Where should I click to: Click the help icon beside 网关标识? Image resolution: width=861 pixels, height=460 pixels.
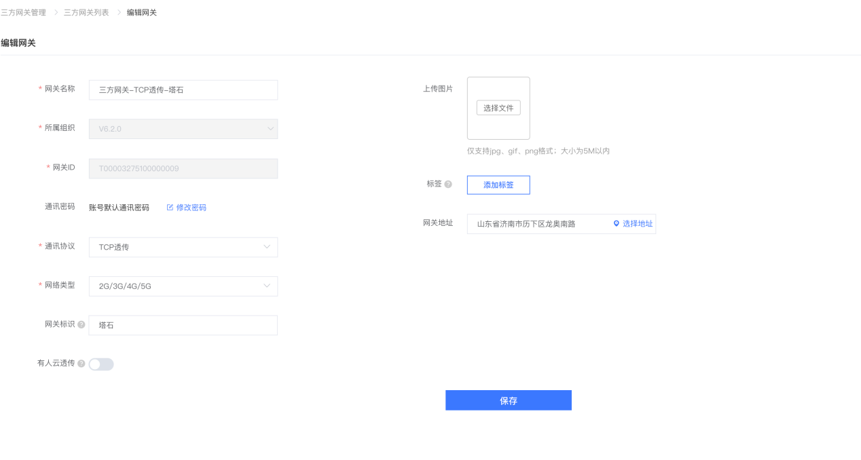point(81,325)
